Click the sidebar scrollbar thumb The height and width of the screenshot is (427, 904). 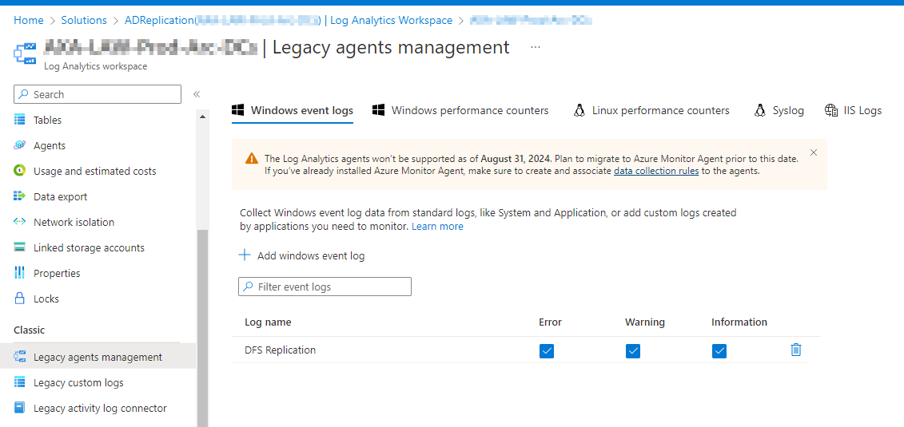click(x=202, y=328)
